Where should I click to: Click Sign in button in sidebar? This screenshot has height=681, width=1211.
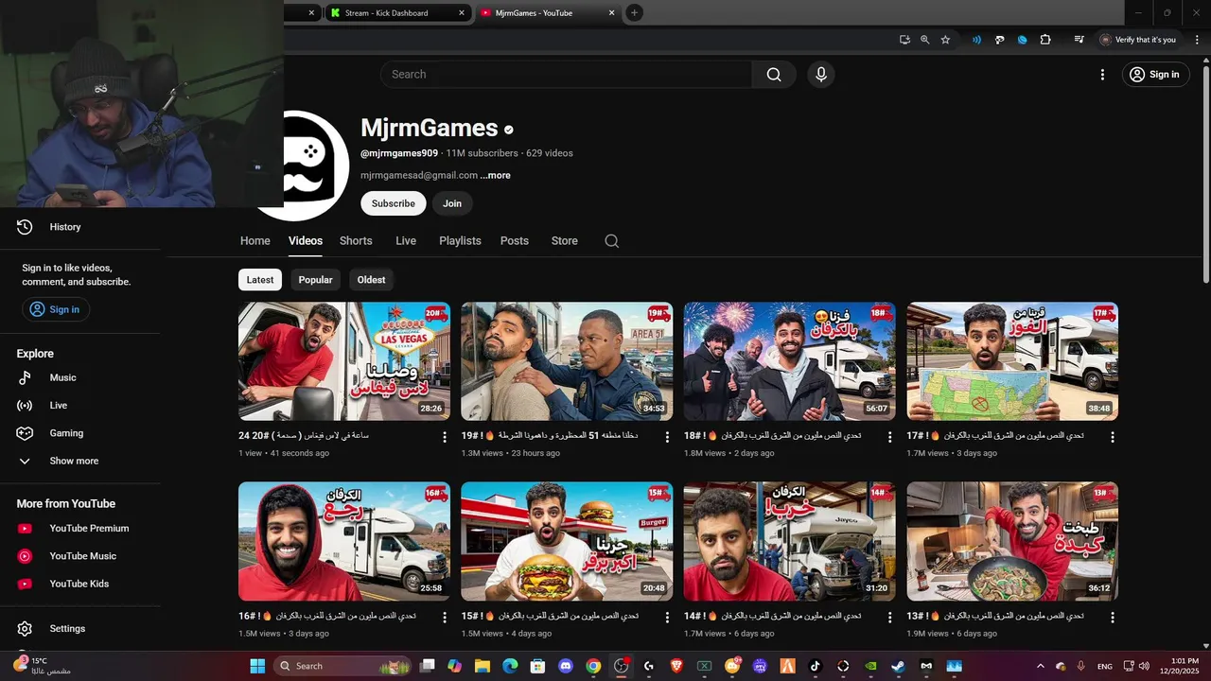[55, 309]
